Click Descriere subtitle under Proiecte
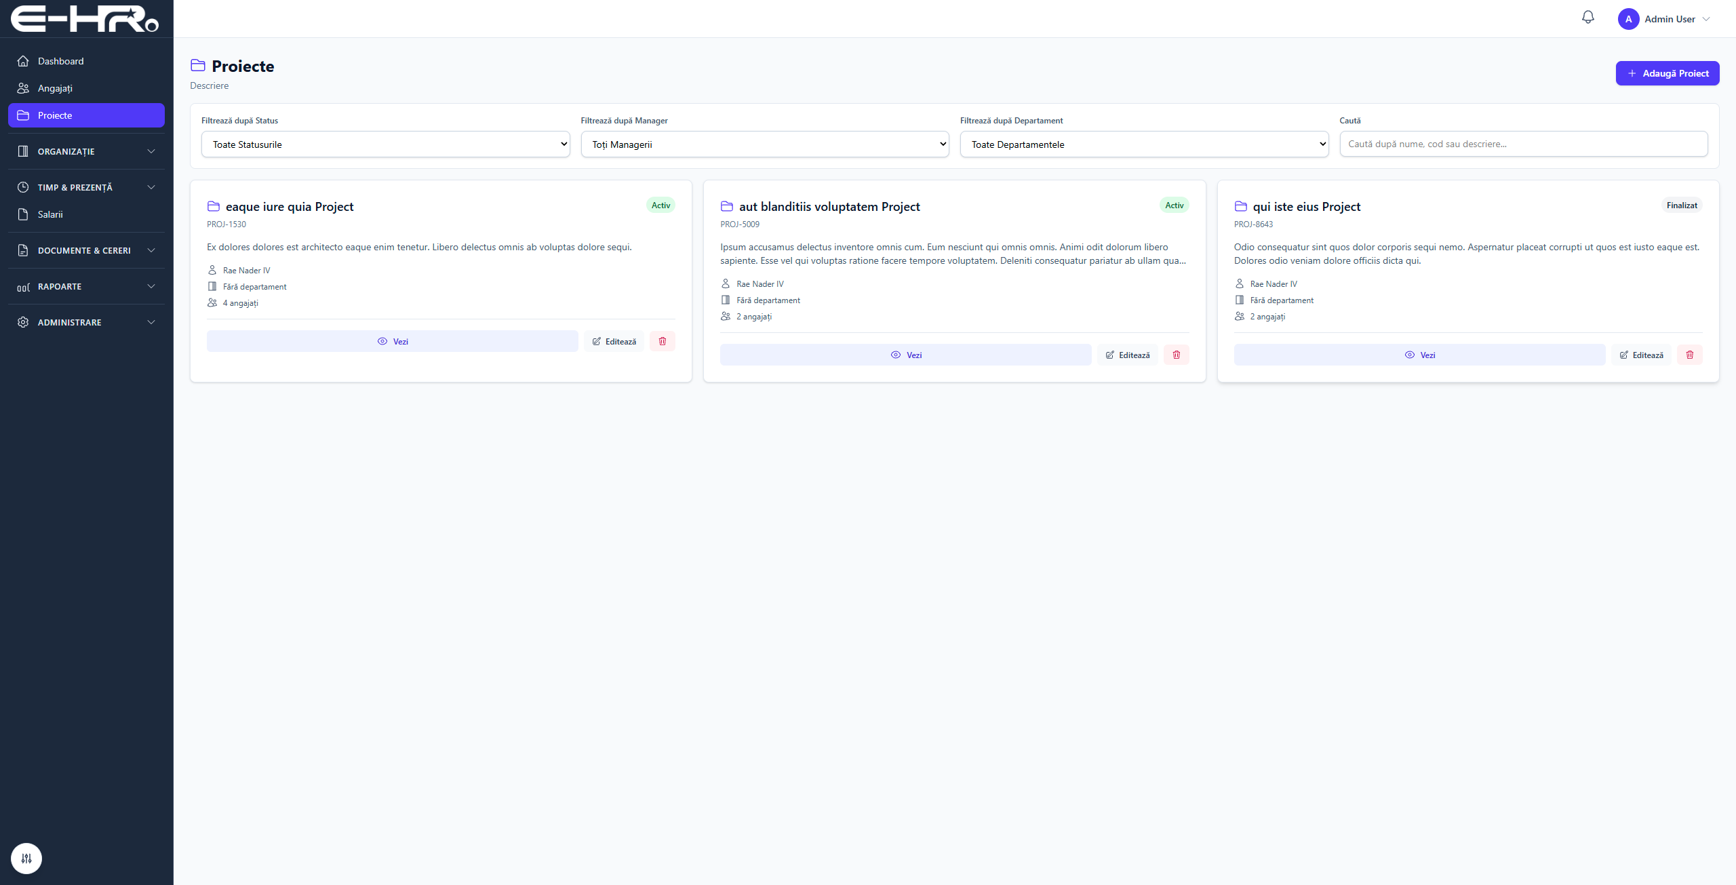 (210, 85)
